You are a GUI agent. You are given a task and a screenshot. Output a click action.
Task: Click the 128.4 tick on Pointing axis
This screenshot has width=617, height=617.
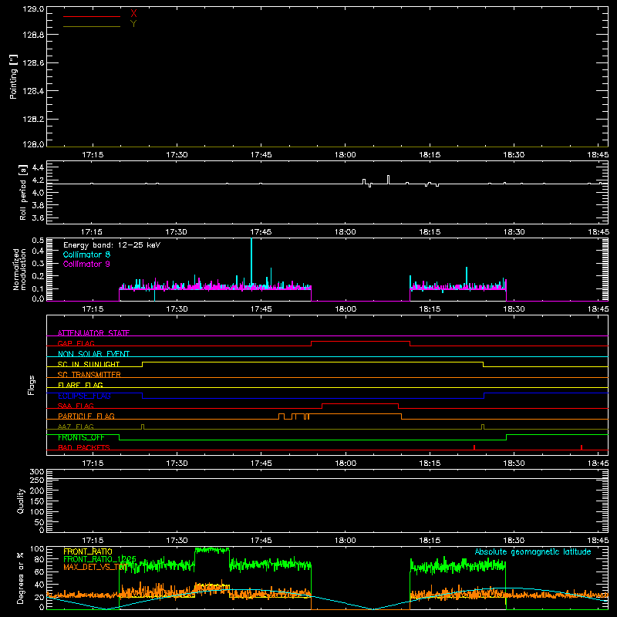[x=33, y=91]
